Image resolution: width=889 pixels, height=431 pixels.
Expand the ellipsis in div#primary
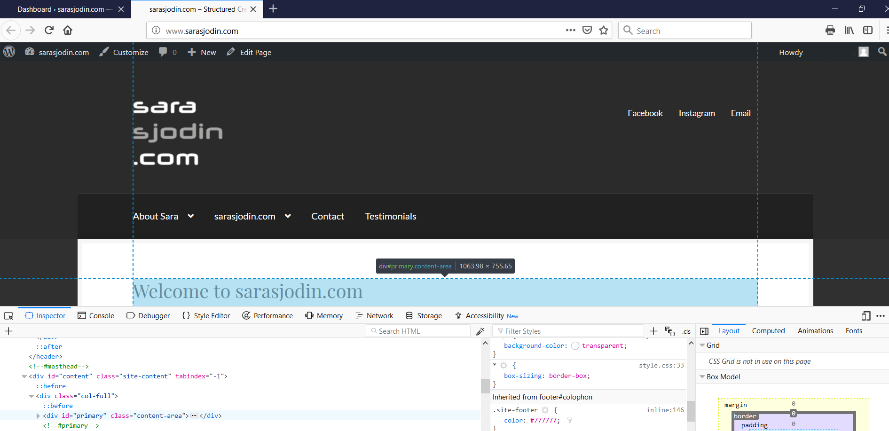(194, 416)
